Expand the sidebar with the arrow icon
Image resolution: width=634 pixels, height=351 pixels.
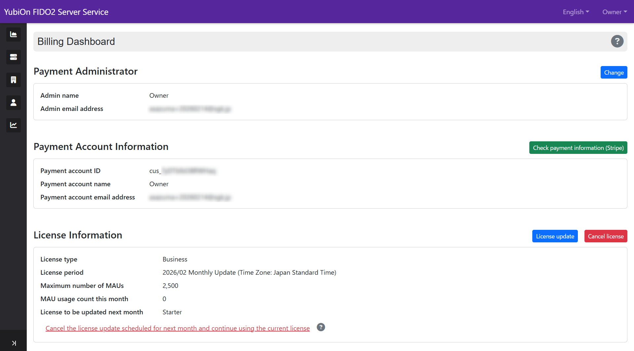point(14,343)
